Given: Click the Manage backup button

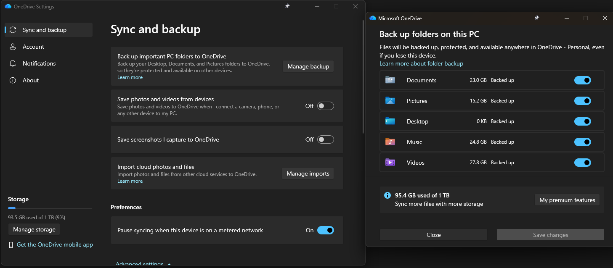Looking at the screenshot, I should click(308, 66).
